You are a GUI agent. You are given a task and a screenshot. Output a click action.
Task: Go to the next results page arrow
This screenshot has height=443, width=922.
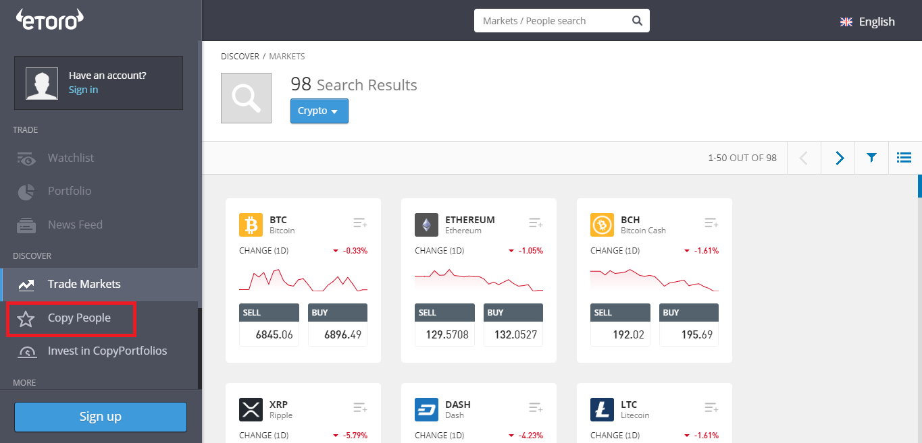click(x=839, y=158)
